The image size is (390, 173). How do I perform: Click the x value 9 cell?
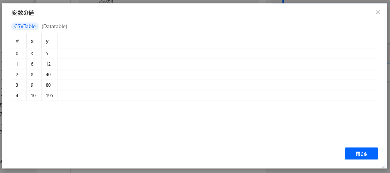(x=34, y=85)
